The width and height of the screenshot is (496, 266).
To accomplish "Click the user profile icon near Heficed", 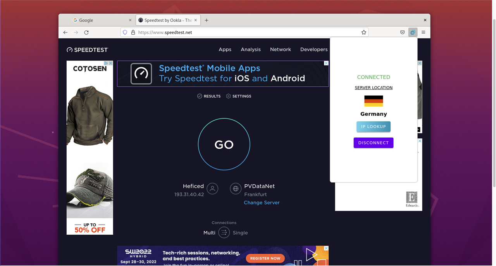I will click(x=212, y=189).
